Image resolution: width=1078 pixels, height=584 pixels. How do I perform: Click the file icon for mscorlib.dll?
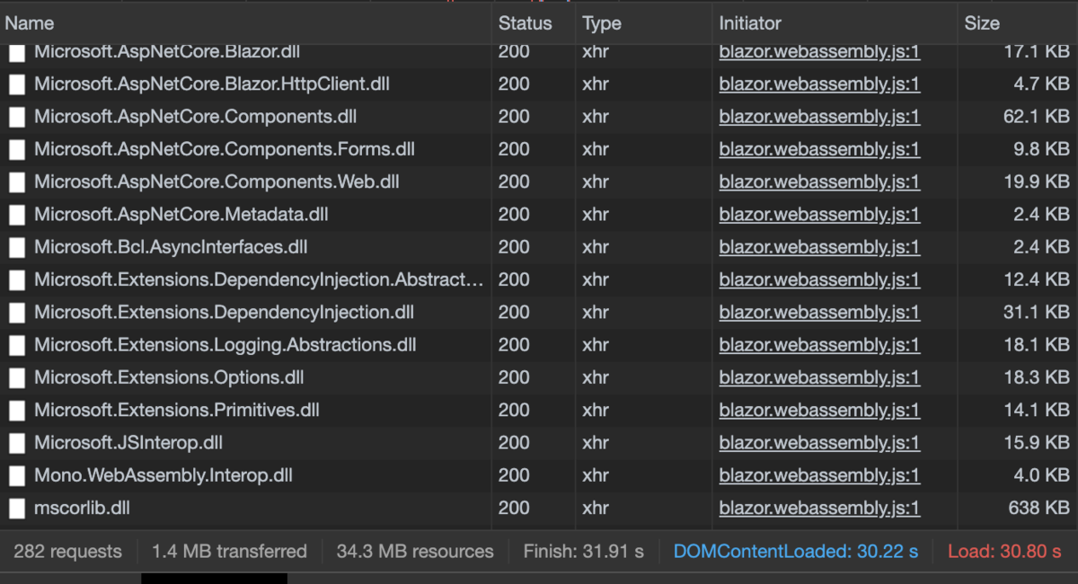(17, 508)
